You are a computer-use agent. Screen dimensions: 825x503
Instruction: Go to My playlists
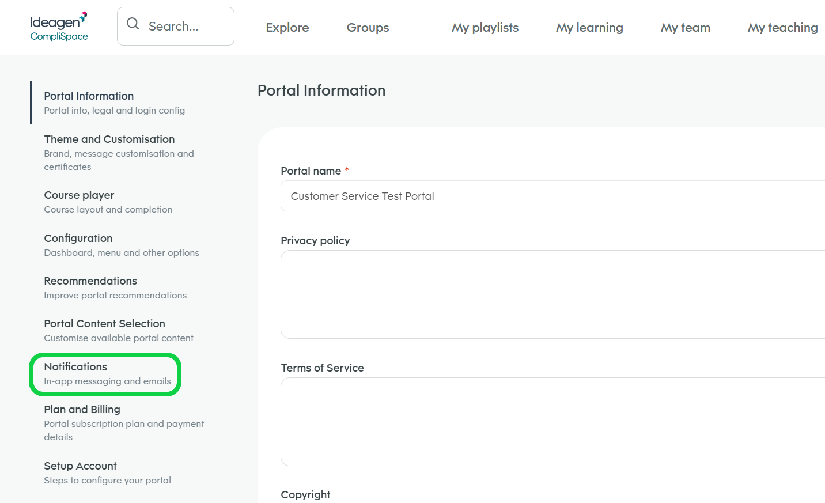[485, 28]
